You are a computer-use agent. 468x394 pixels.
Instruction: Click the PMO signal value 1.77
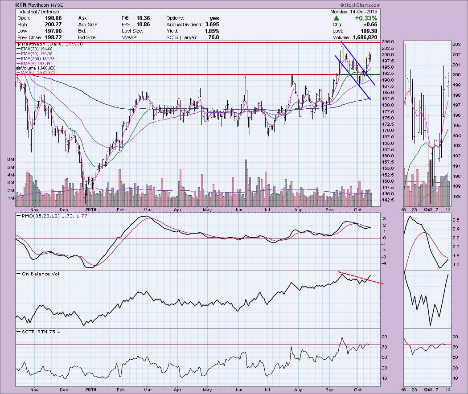coord(82,216)
